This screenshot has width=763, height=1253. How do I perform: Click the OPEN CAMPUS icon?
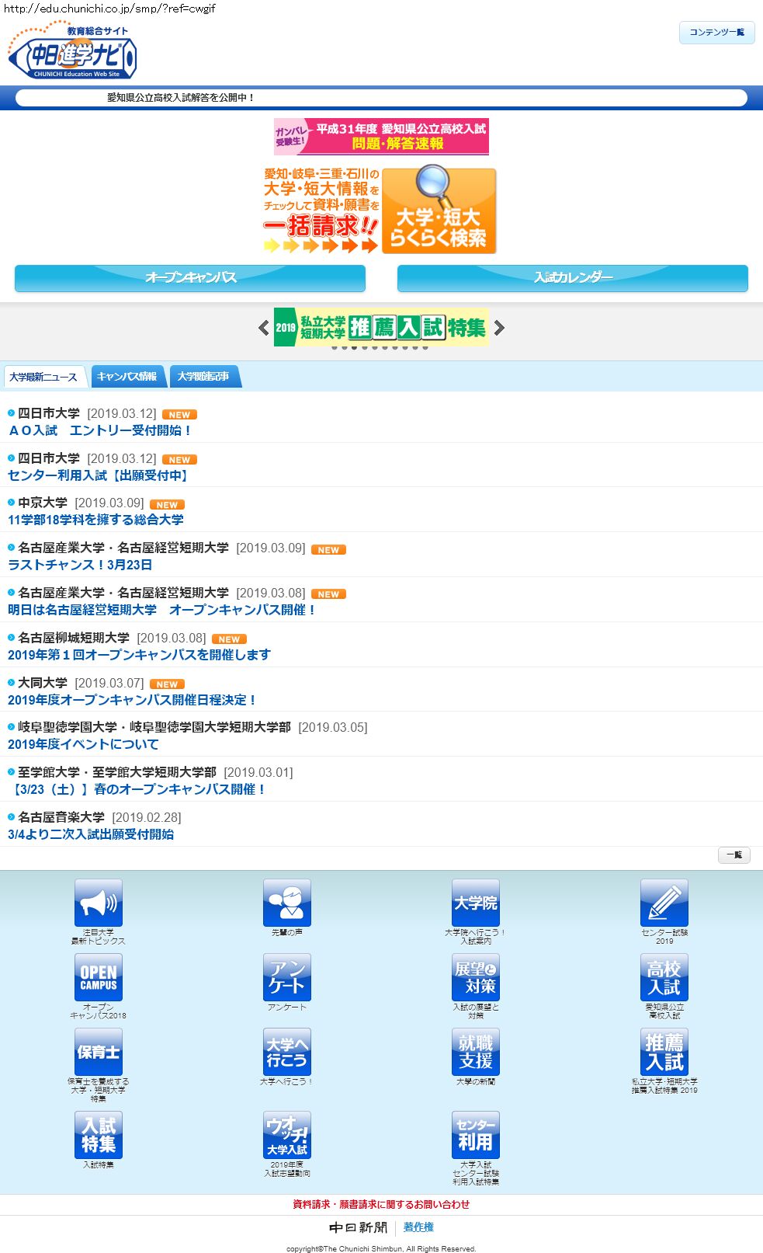[98, 977]
